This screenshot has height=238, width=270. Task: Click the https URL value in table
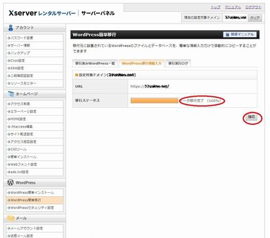150,86
